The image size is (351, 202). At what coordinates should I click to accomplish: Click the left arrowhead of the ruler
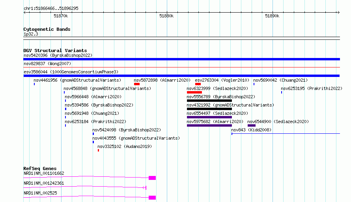click(24, 12)
